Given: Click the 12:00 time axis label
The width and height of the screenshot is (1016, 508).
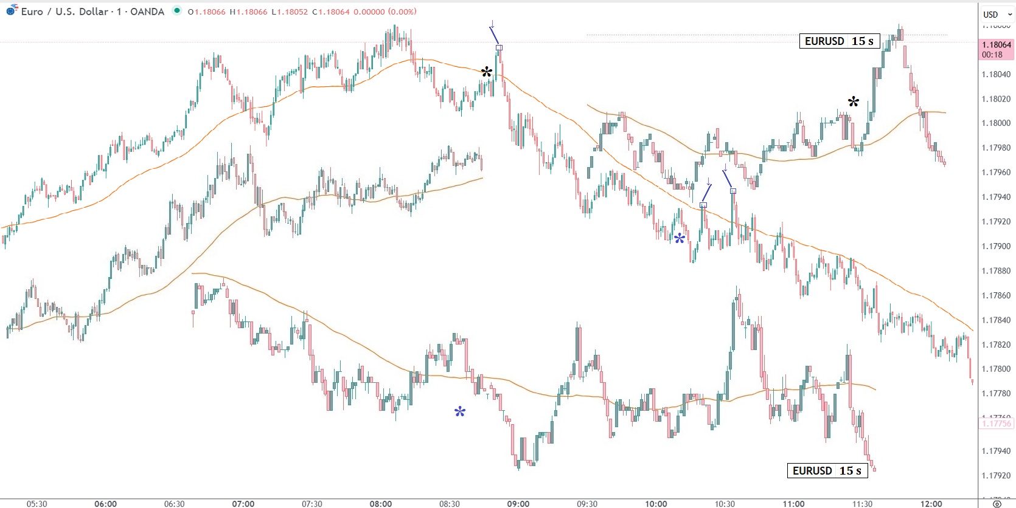Looking at the screenshot, I should (x=931, y=504).
